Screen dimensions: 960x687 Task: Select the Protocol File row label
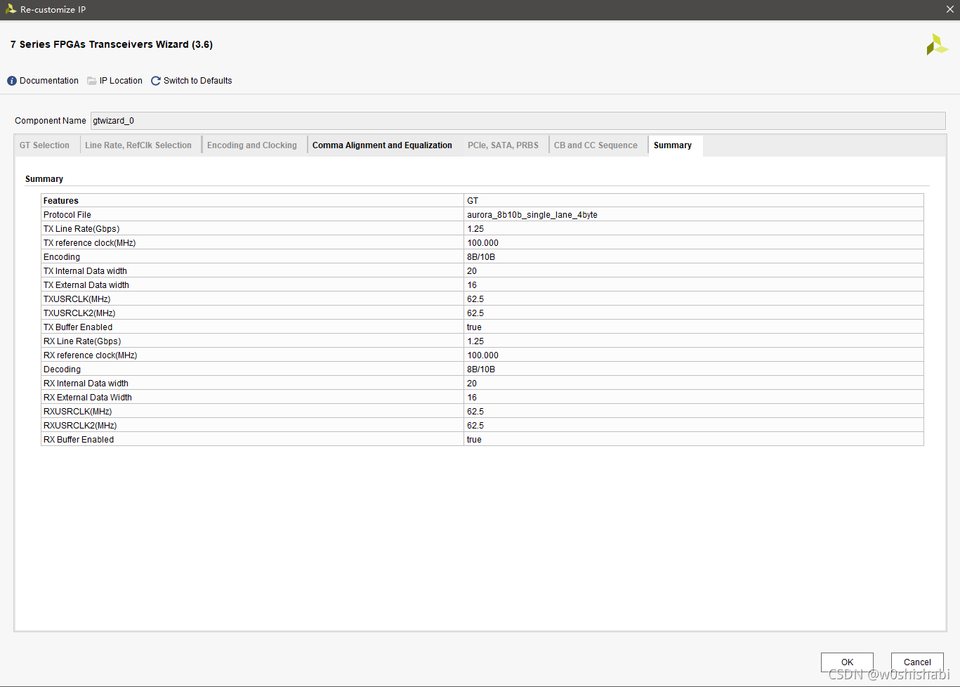click(x=67, y=215)
